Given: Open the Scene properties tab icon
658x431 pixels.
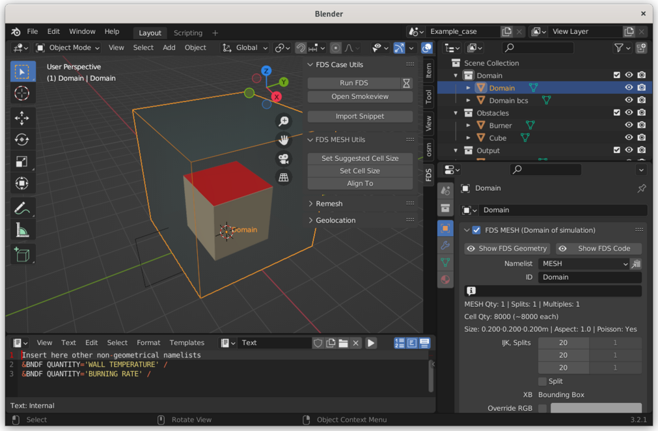Looking at the screenshot, I should tap(445, 191).
